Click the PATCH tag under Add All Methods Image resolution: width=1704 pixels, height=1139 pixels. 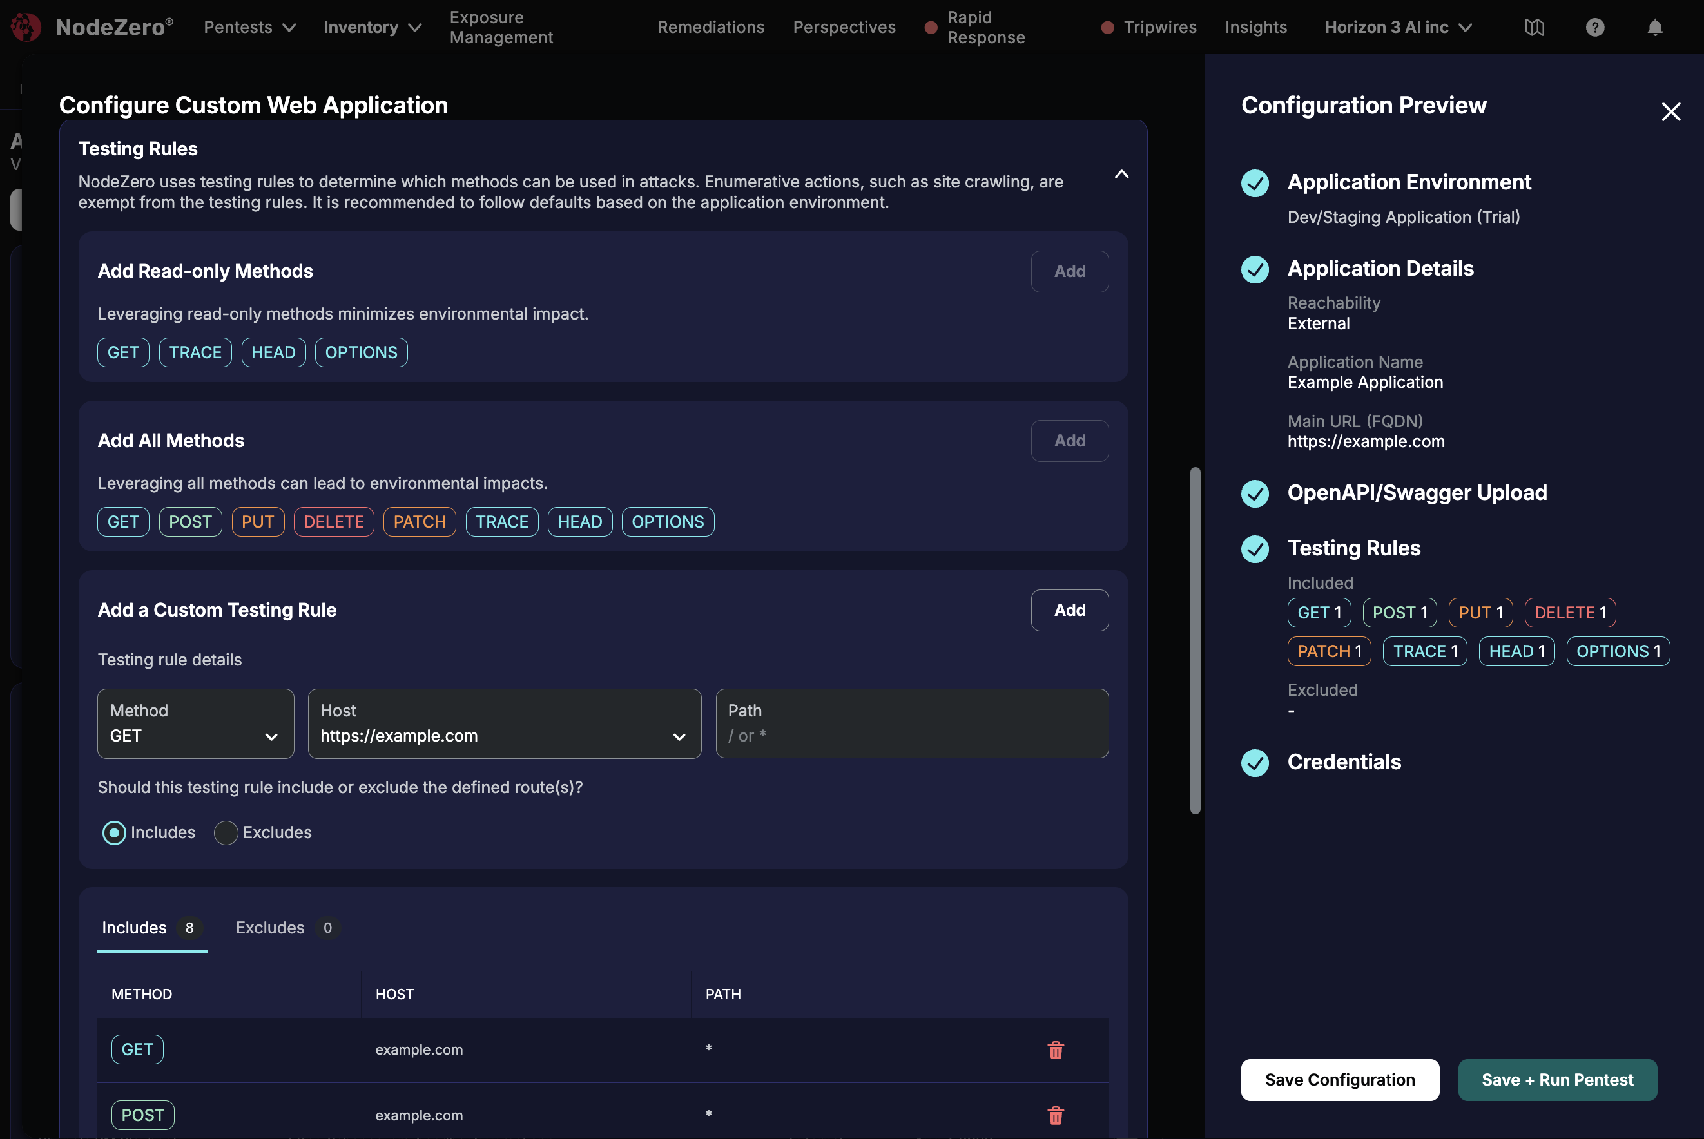[420, 522]
